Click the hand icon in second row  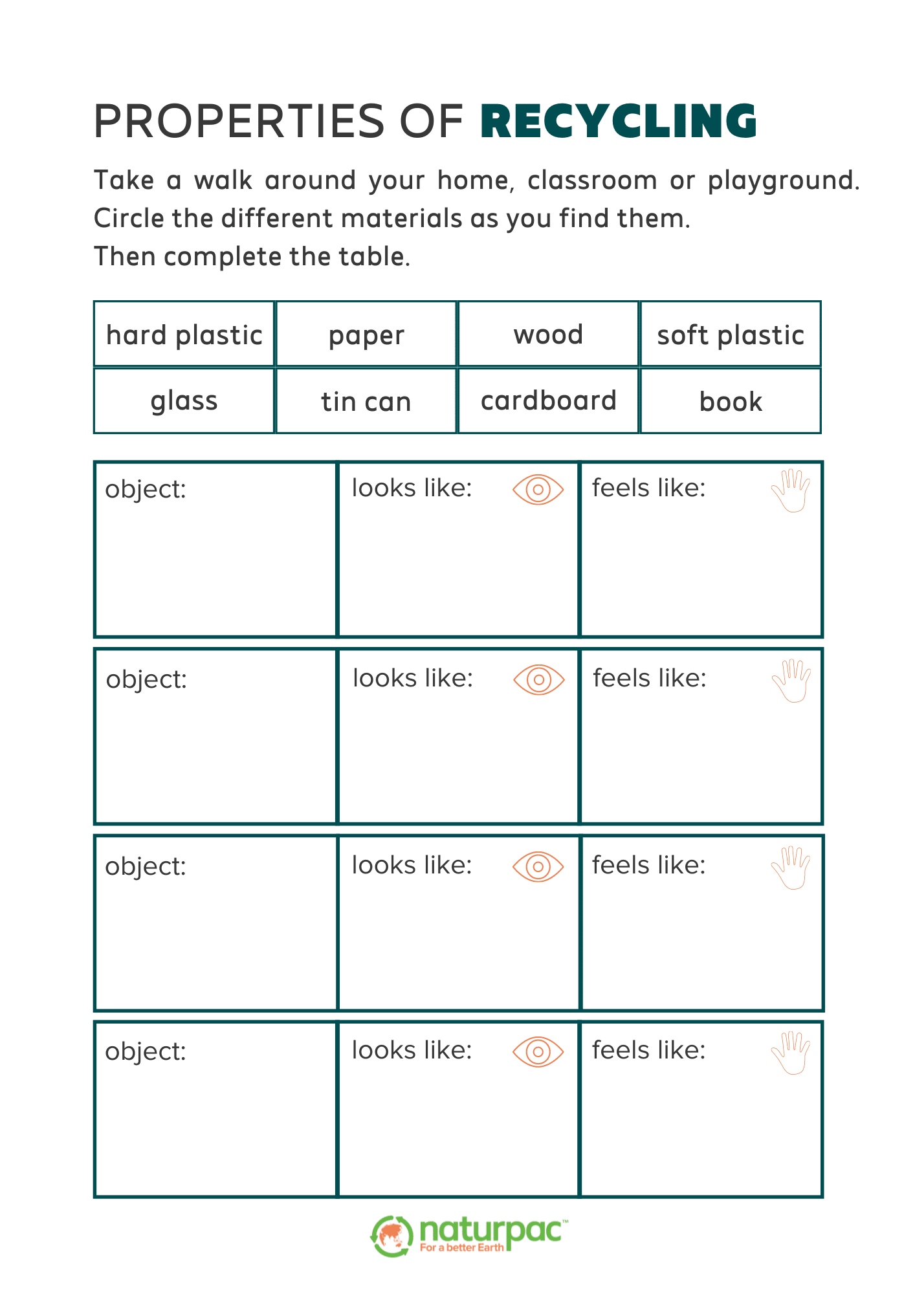click(x=791, y=681)
